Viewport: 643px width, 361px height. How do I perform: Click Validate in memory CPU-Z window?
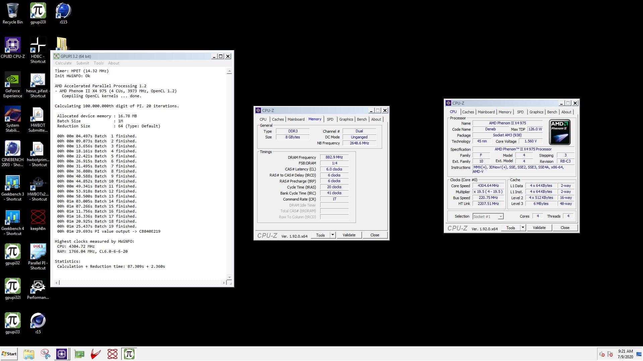[x=349, y=235]
